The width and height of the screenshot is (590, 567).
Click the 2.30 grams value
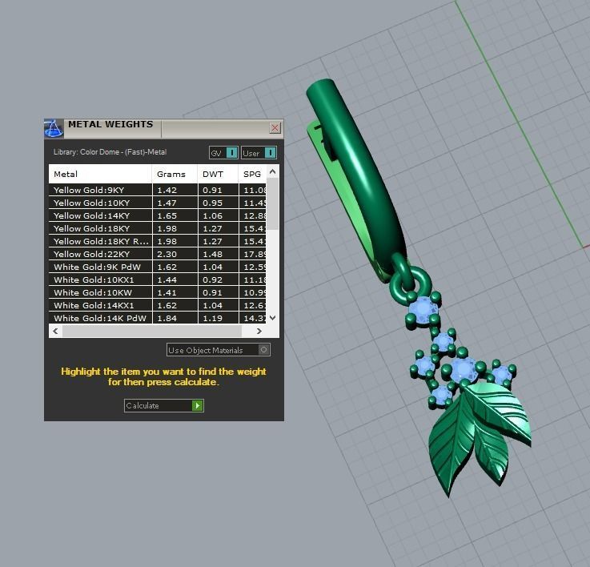167,254
